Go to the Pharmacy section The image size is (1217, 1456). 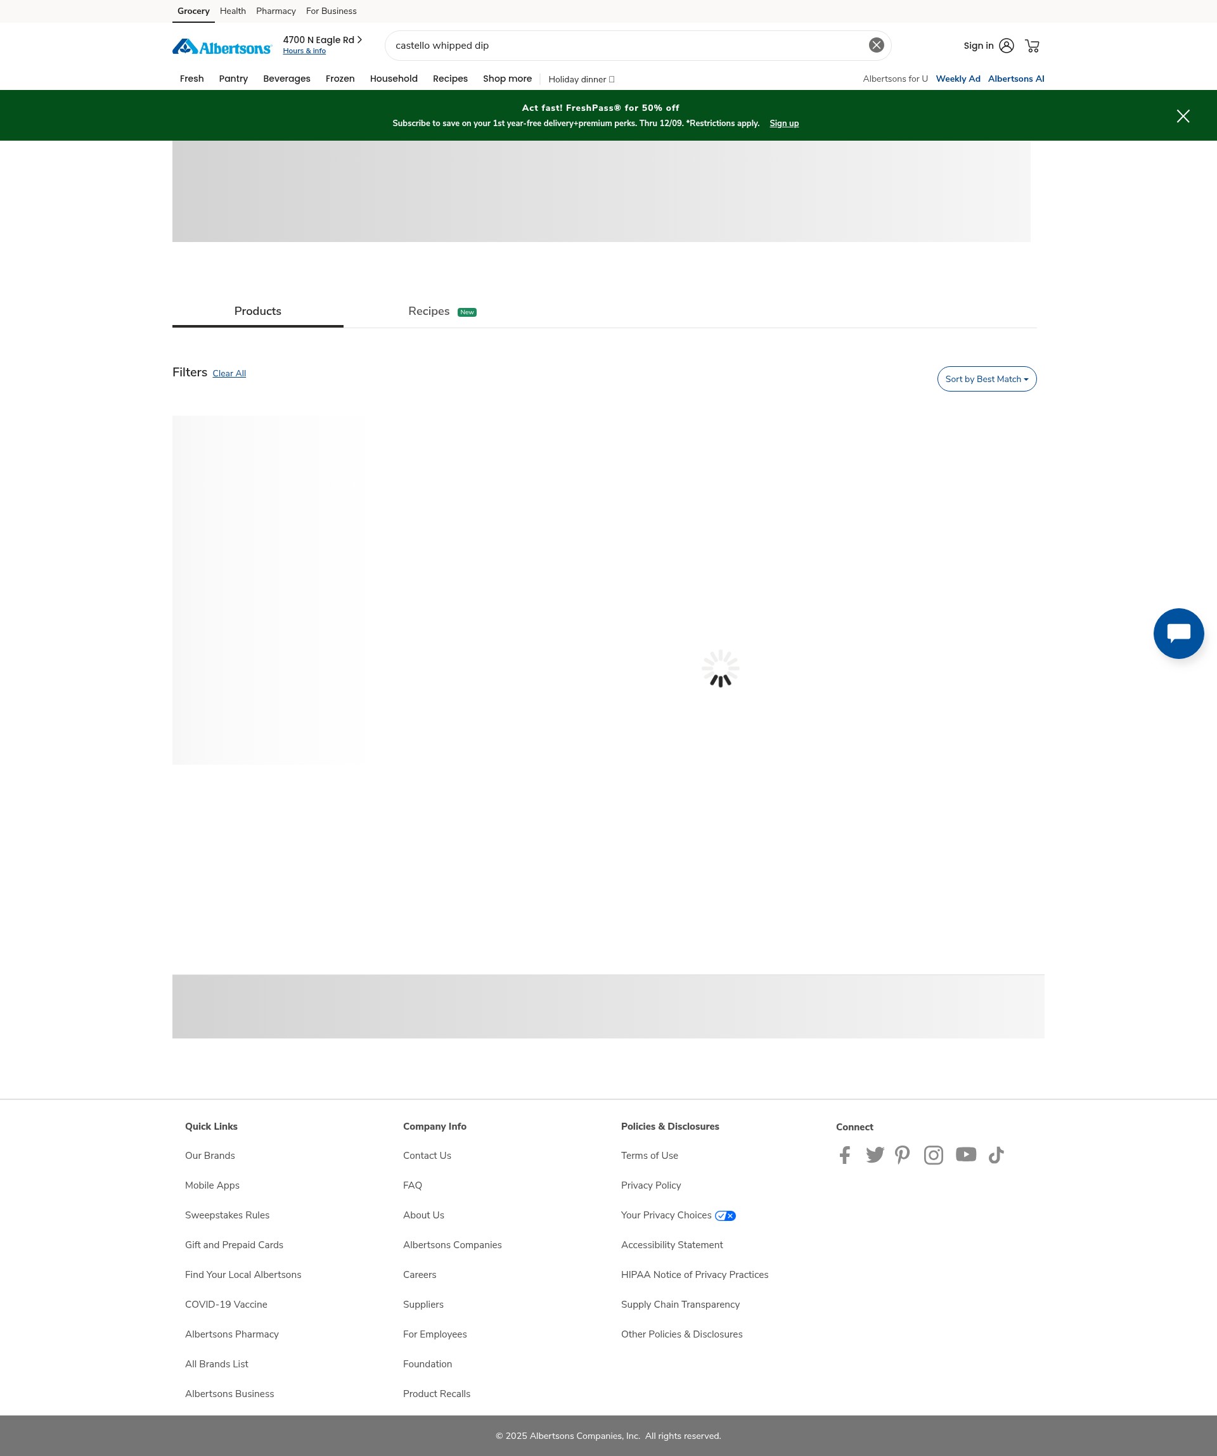tap(275, 11)
